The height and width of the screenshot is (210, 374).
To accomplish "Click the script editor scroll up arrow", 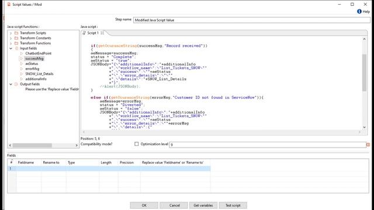I will [364, 39].
